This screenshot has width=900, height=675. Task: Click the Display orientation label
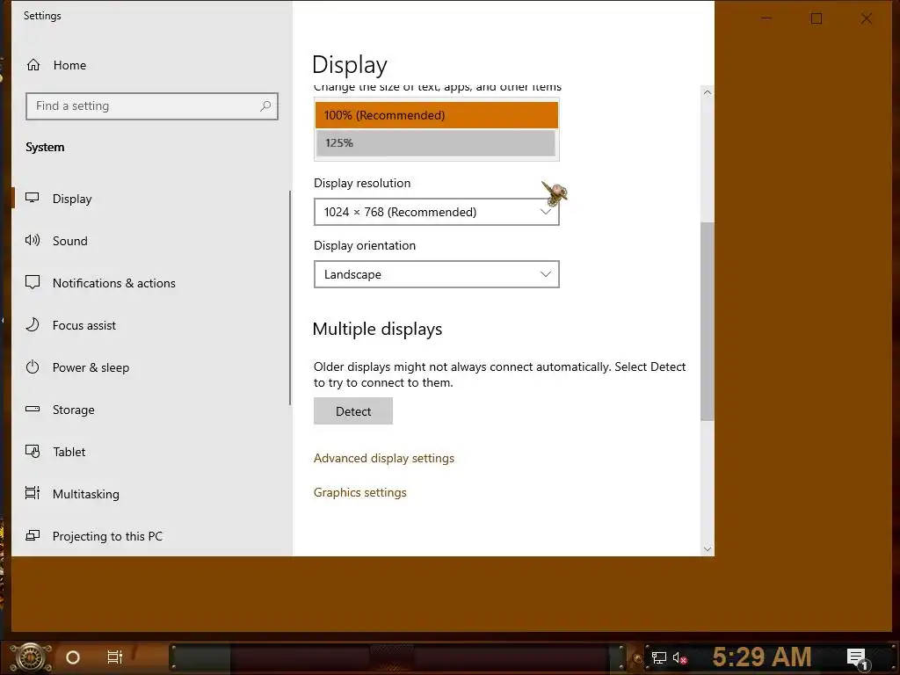pyautogui.click(x=365, y=246)
